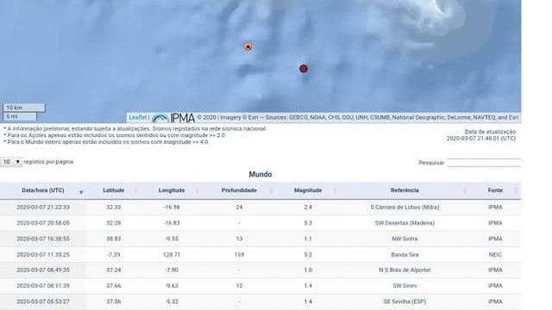The width and height of the screenshot is (552, 310).
Task: Click latitude value 38.83
Action: [113, 239]
